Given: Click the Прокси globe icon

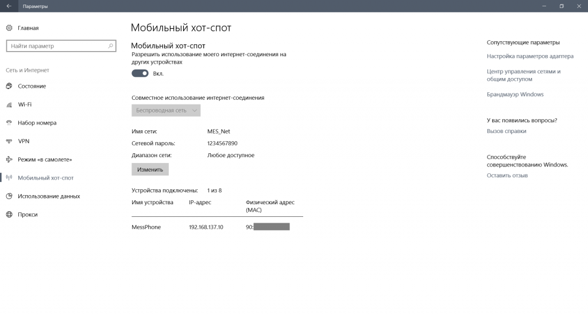Looking at the screenshot, I should 9,214.
